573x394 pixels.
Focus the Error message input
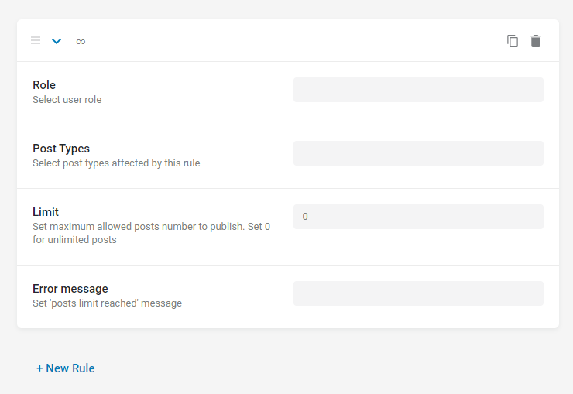[418, 293]
